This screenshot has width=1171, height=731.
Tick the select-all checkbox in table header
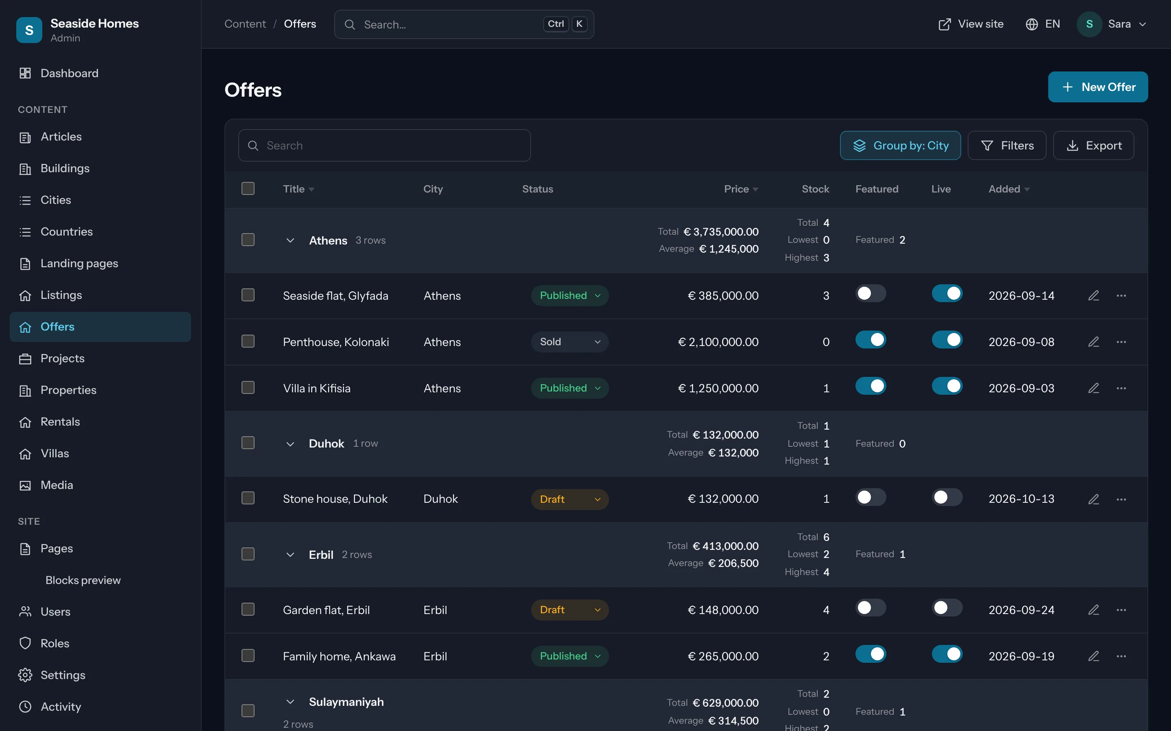pos(248,188)
